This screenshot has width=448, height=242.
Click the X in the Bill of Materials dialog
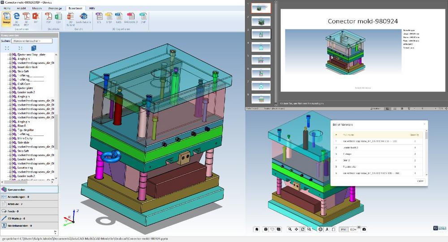tap(424, 124)
